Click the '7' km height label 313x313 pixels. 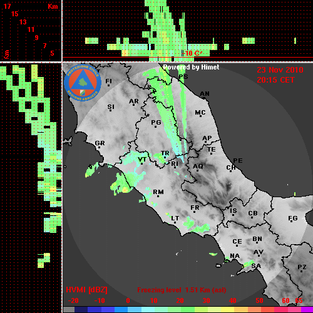(44, 46)
